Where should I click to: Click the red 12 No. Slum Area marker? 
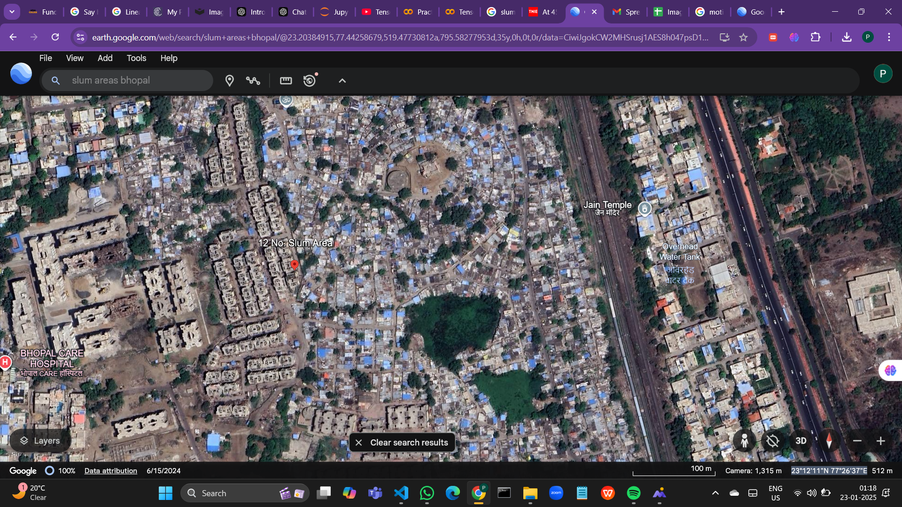click(x=295, y=265)
